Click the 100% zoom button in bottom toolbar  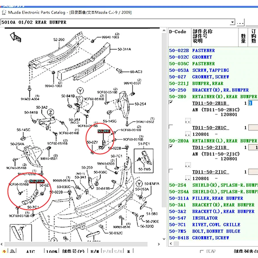pos(52,252)
